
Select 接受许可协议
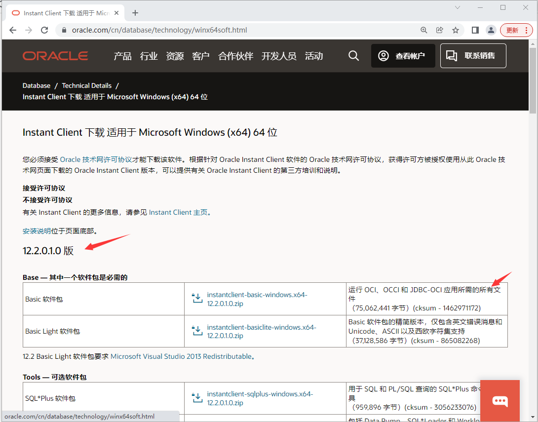tap(44, 188)
